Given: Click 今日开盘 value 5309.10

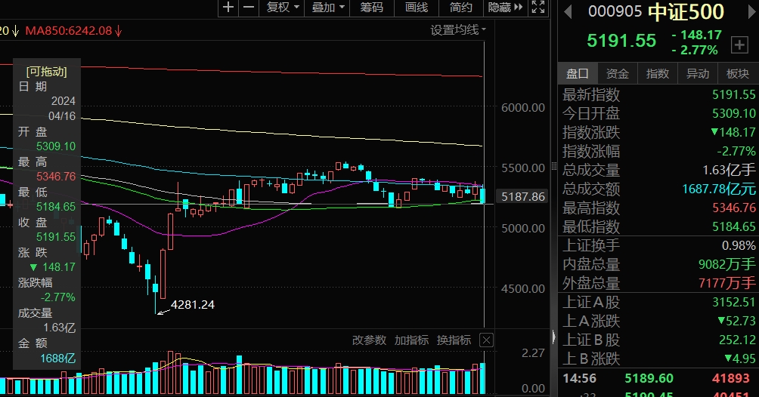Looking at the screenshot, I should (x=733, y=113).
